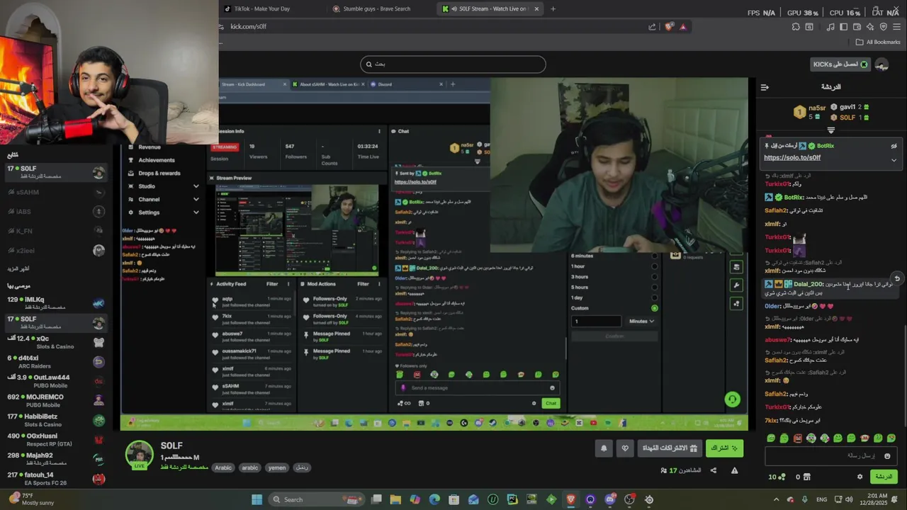Click the Windows Start button
Viewport: 907px width, 510px height.
tap(257, 499)
